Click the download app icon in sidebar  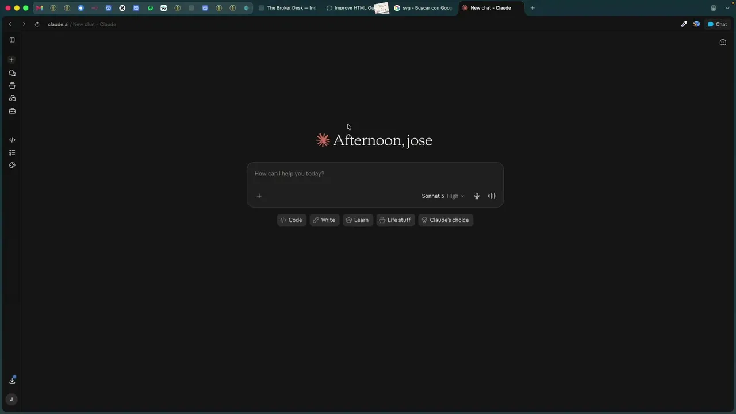pyautogui.click(x=12, y=380)
